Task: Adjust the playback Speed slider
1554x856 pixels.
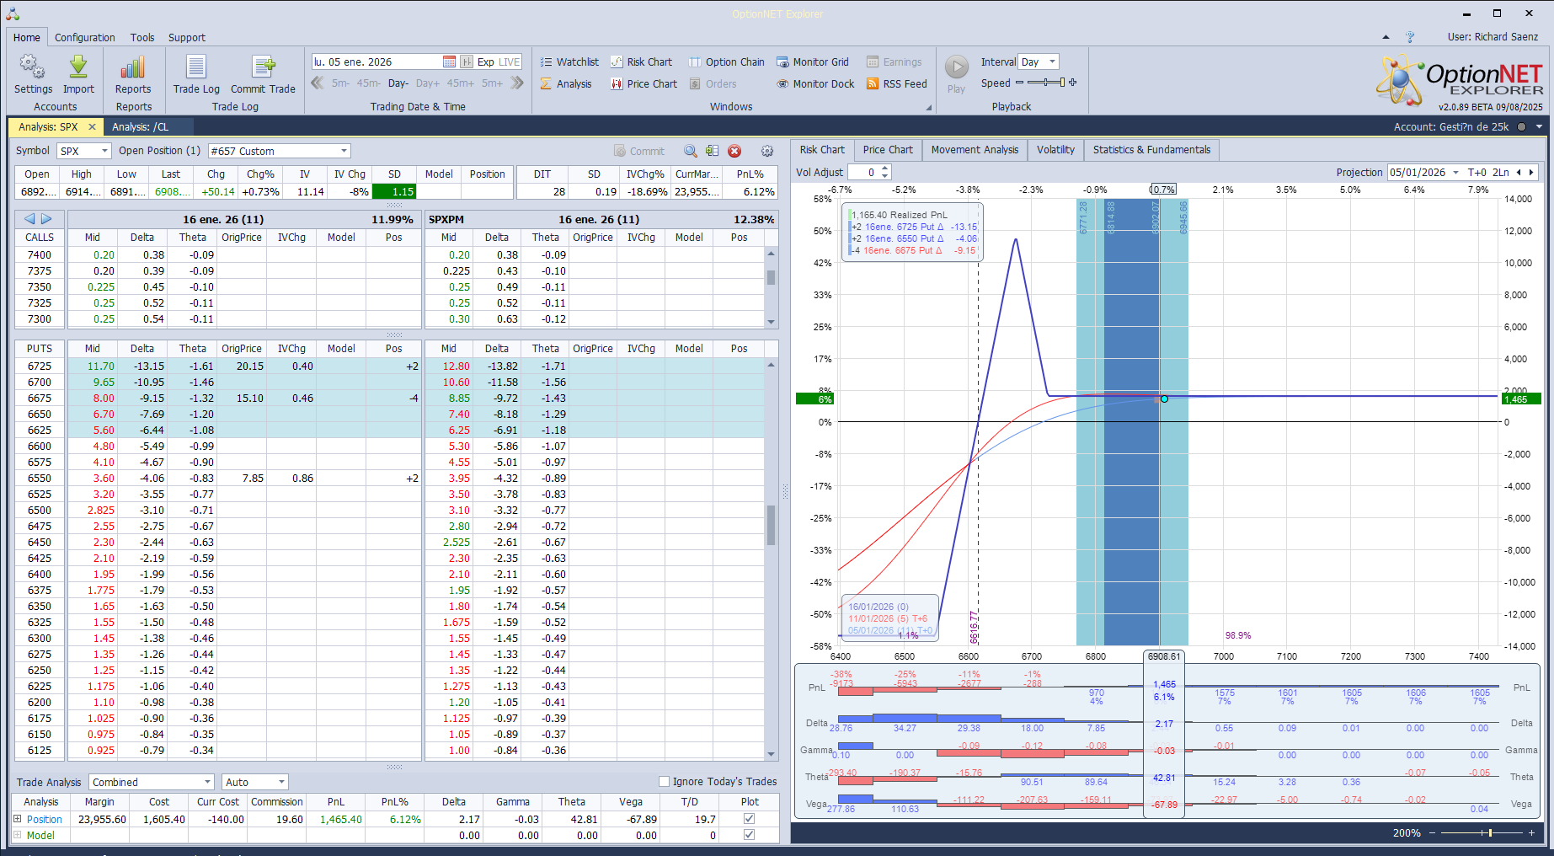Action: (1045, 83)
